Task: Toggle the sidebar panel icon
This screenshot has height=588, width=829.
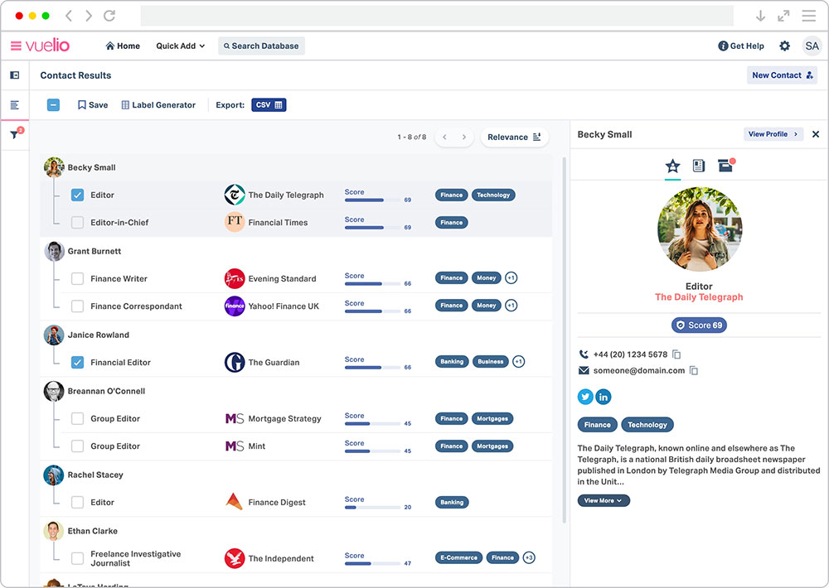Action: (15, 75)
